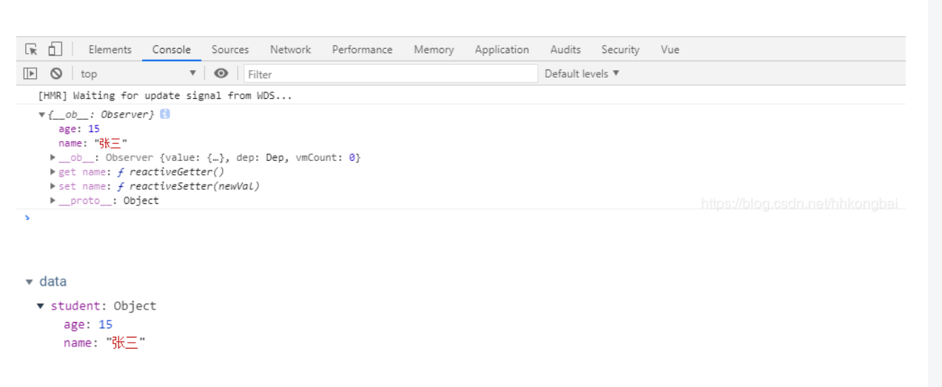Screen dimensions: 942x387
Task: Open the Sources tab
Action: (230, 49)
